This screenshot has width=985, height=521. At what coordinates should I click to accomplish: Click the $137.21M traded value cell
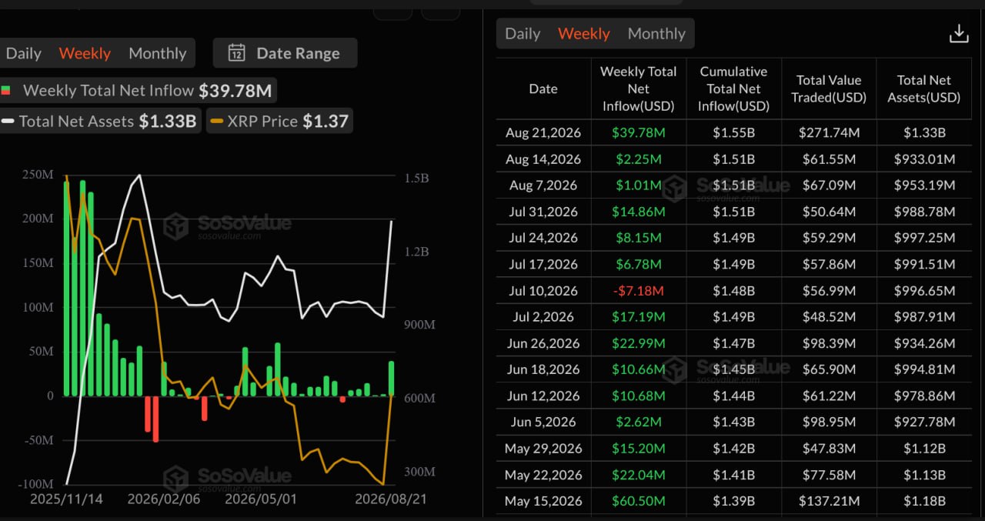coord(829,501)
